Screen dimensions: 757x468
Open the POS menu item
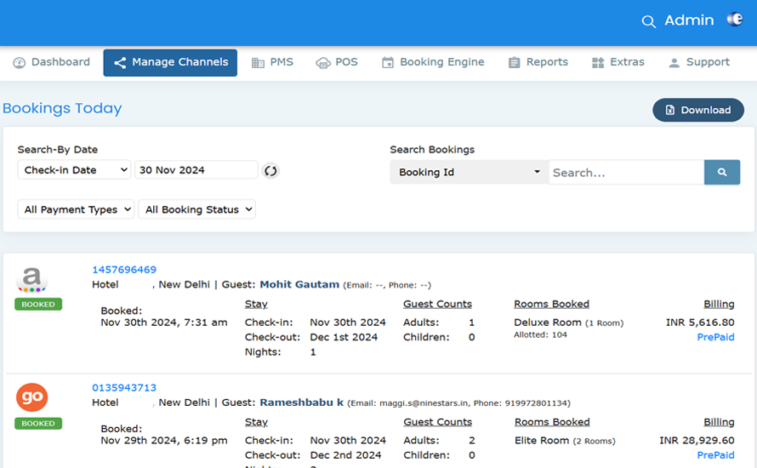pyautogui.click(x=337, y=62)
